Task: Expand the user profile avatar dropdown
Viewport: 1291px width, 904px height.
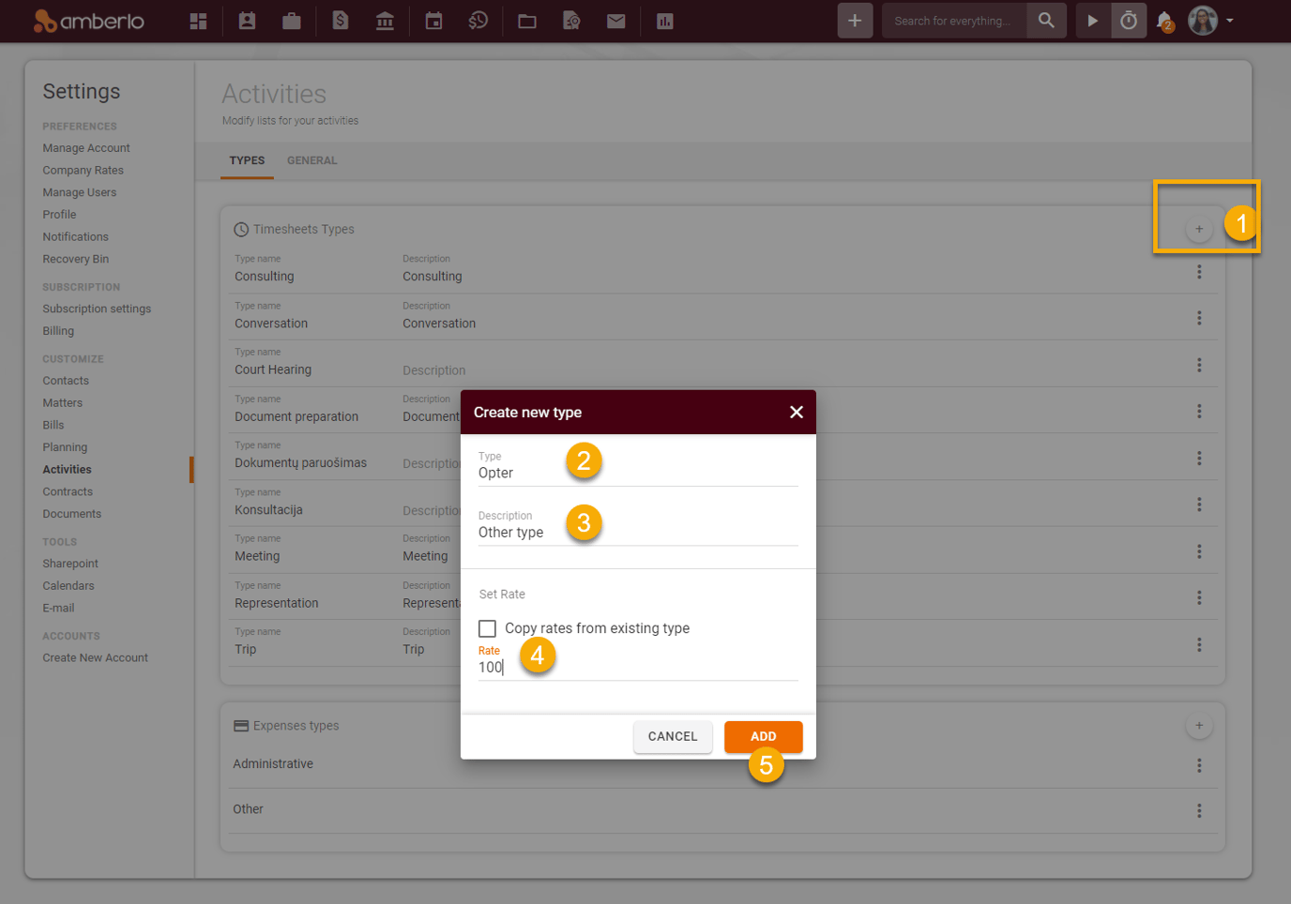Action: pyautogui.click(x=1202, y=20)
